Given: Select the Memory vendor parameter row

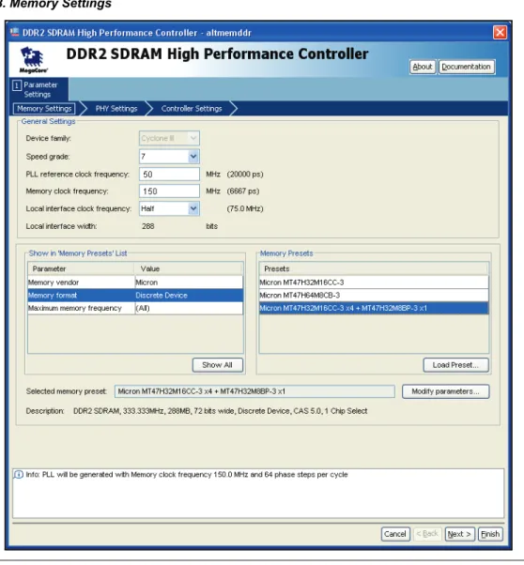Looking at the screenshot, I should point(135,282).
